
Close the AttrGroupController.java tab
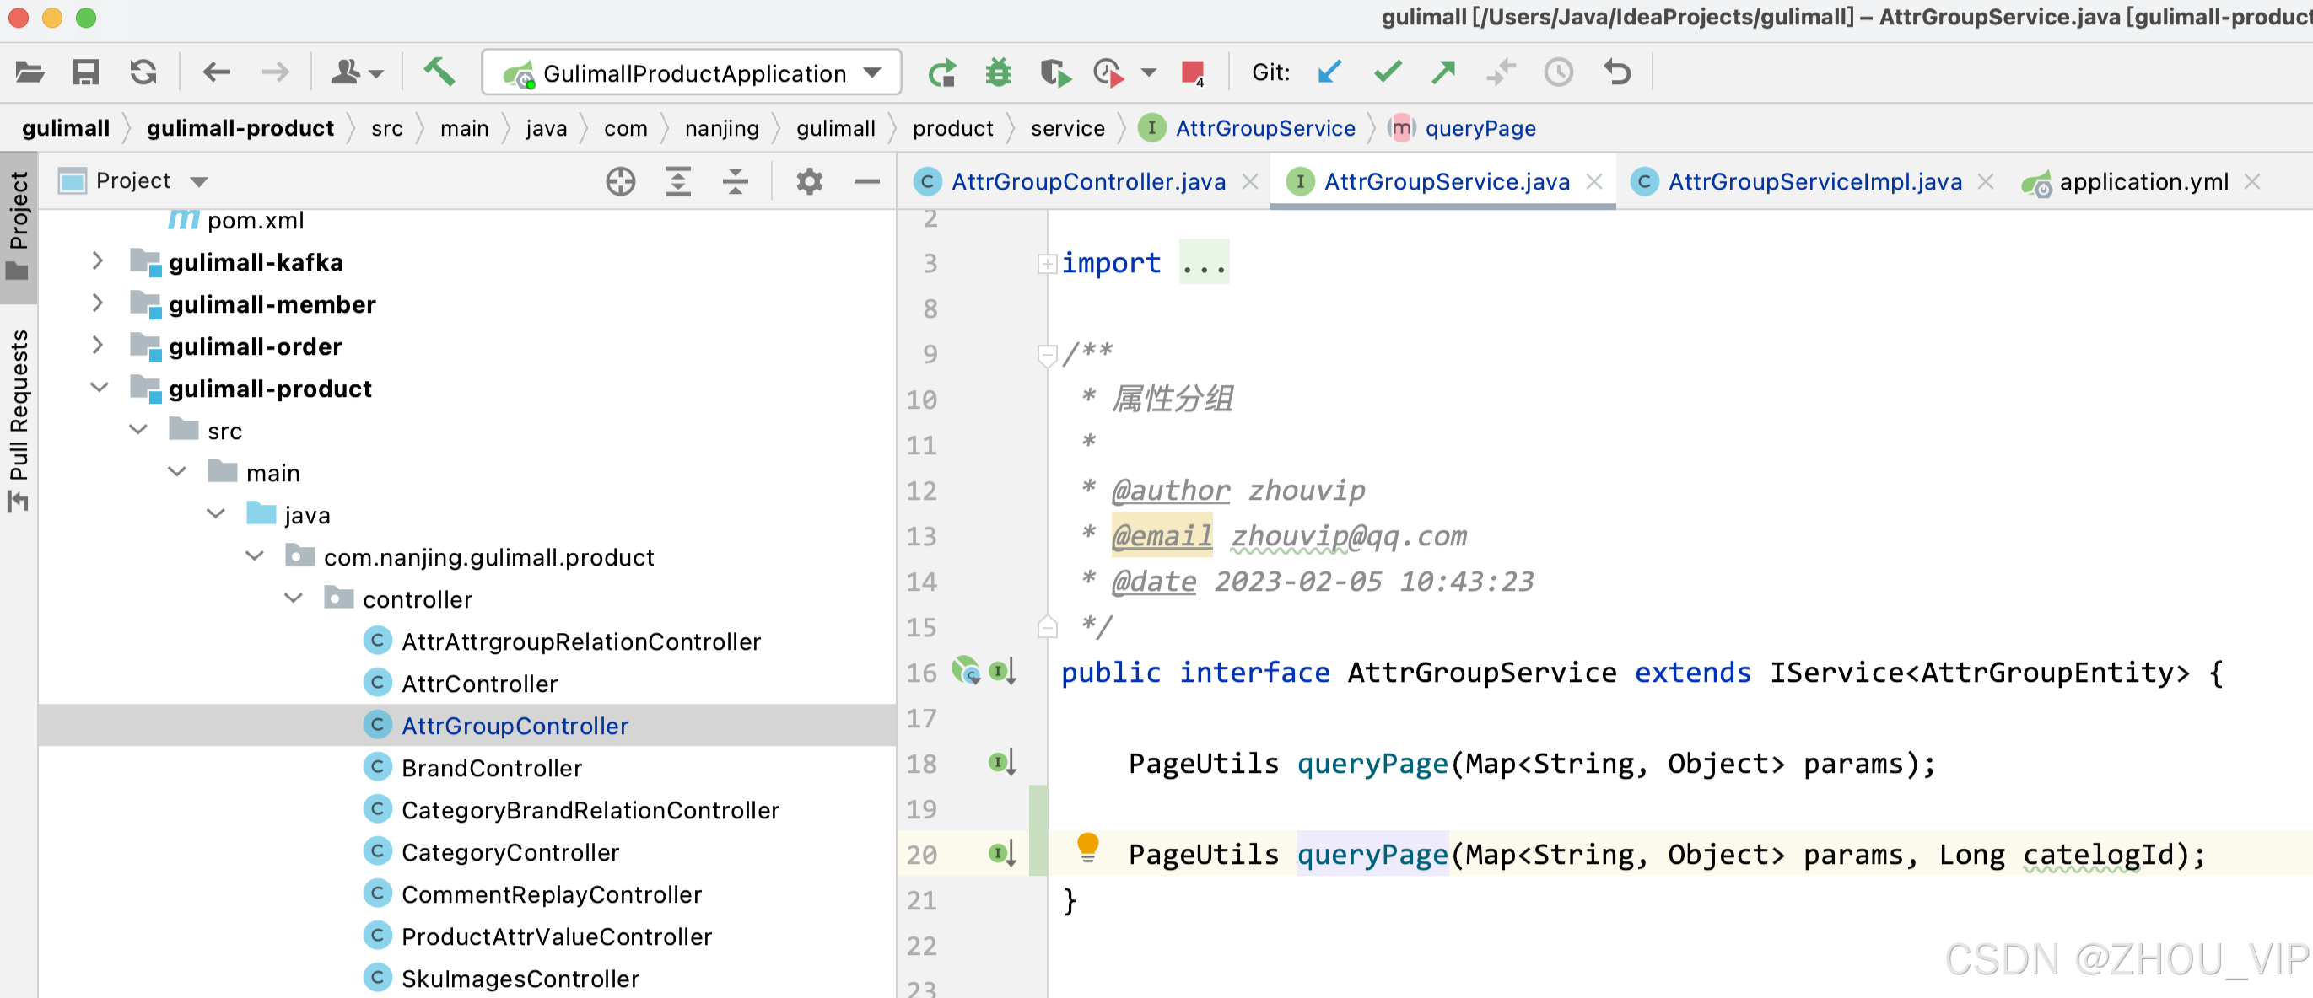tap(1249, 182)
